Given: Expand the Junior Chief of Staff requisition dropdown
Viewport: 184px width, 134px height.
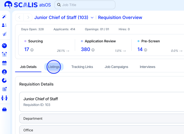Looking at the screenshot, I should point(92,18).
